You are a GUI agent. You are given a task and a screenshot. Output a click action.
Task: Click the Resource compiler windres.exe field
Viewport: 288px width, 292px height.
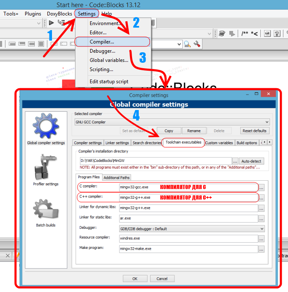(x=189, y=238)
